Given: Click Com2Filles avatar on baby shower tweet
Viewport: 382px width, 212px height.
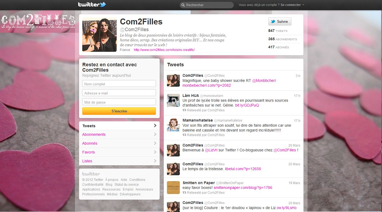Looking at the screenshot, I should click(173, 80).
